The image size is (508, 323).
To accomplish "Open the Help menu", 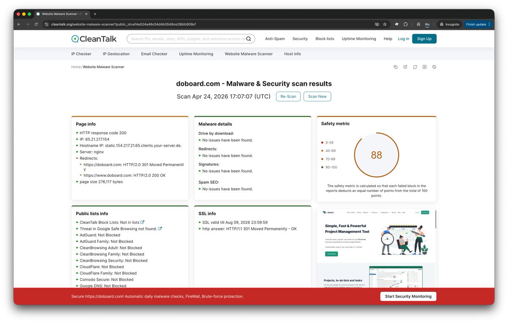I will [388, 39].
